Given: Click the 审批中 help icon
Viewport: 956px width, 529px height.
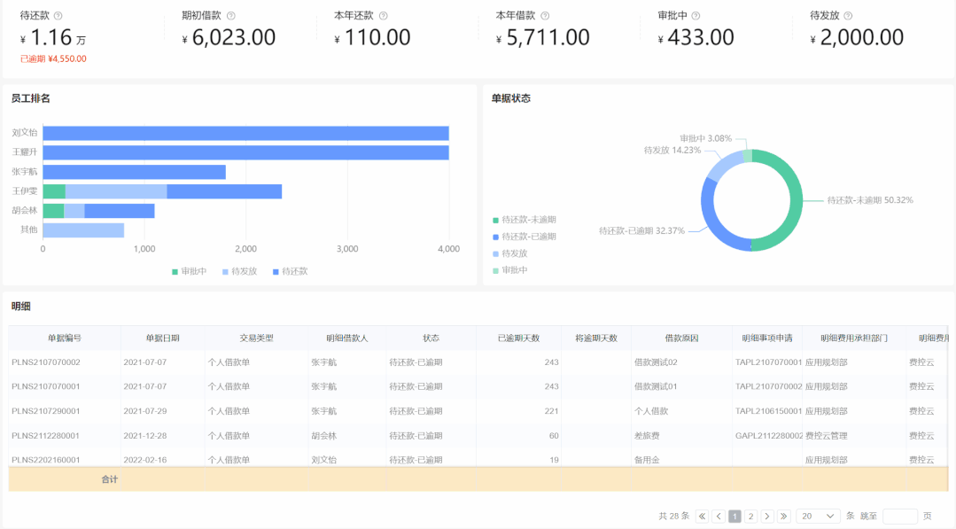Looking at the screenshot, I should [696, 16].
